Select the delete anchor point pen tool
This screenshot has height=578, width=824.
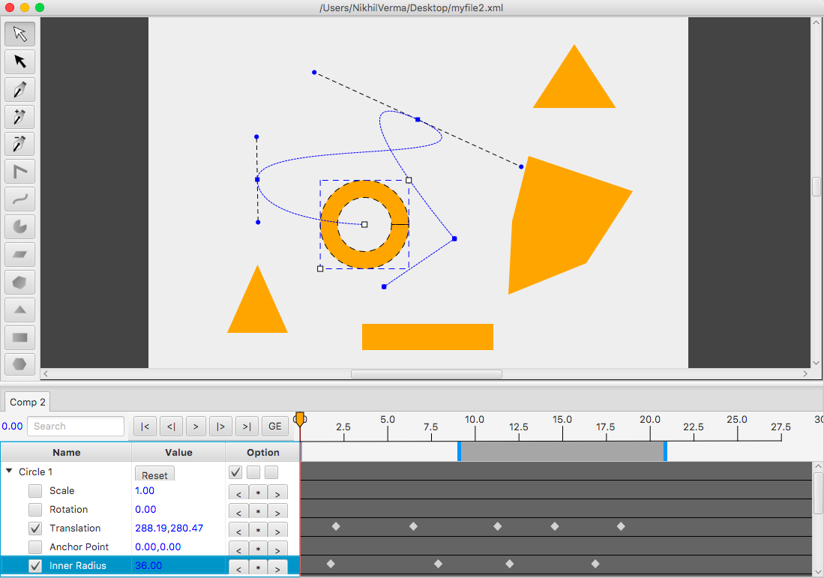pos(20,144)
